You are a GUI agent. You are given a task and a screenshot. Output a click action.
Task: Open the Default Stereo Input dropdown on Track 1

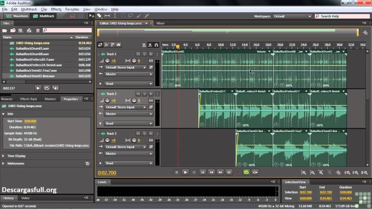pos(125,67)
